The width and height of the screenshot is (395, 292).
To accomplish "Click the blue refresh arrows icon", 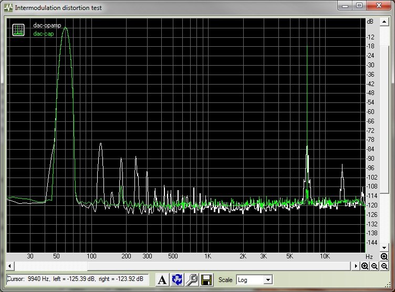I will 177,280.
